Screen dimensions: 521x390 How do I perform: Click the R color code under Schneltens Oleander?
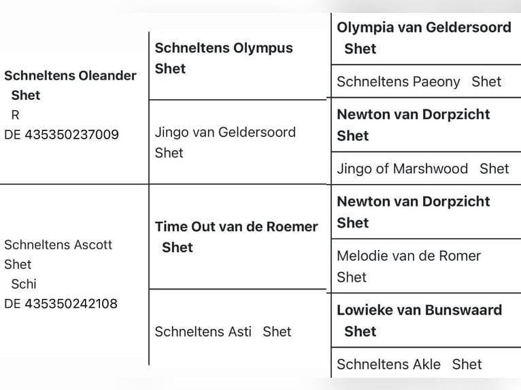click(x=16, y=114)
